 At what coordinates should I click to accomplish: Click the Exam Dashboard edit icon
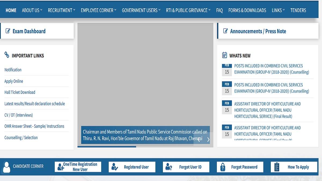[8, 31]
